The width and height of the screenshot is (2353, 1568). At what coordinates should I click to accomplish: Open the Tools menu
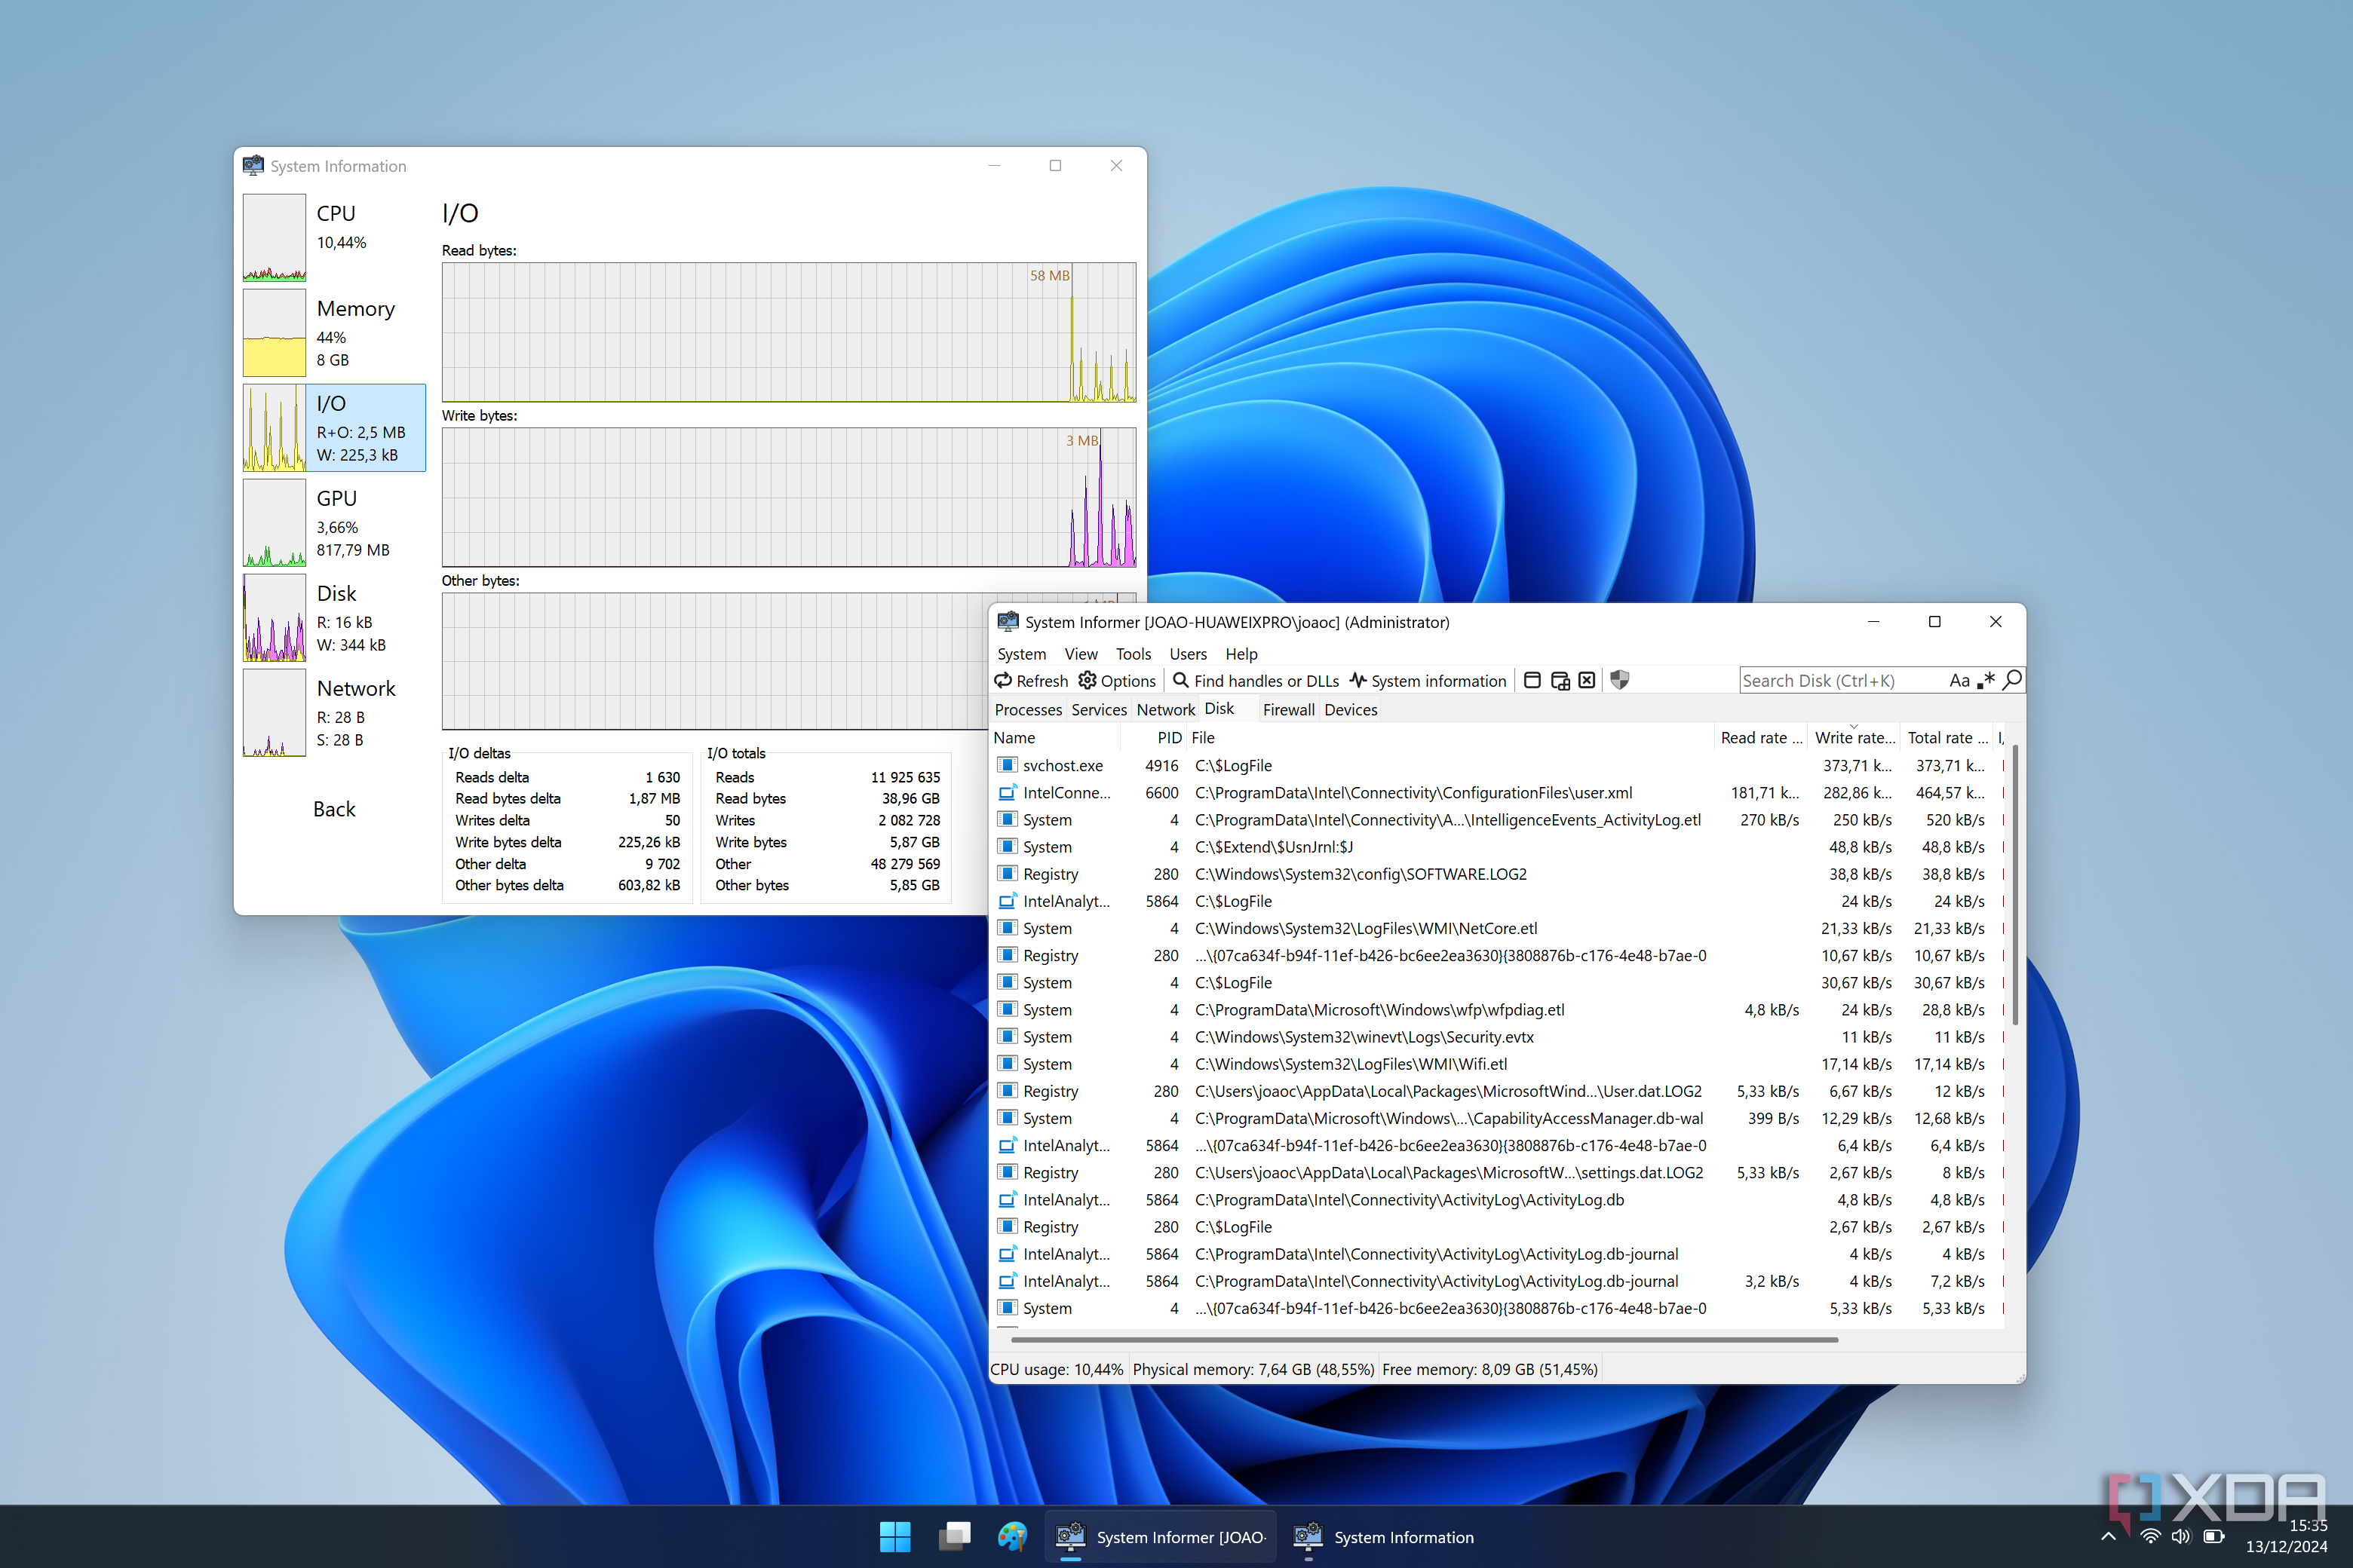pyautogui.click(x=1134, y=654)
